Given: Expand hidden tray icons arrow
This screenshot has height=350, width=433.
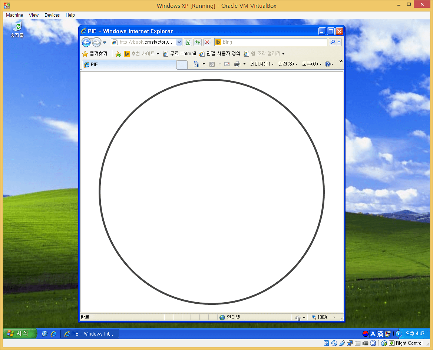Looking at the screenshot, I should pos(399,334).
